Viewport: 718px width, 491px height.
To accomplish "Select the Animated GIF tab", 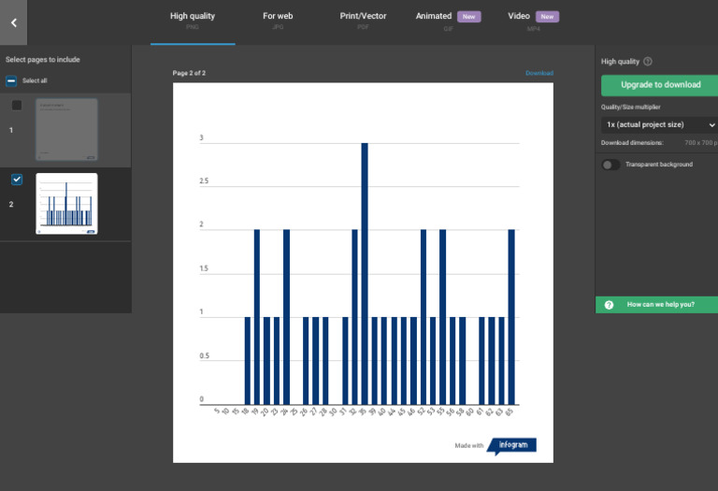I will click(449, 21).
